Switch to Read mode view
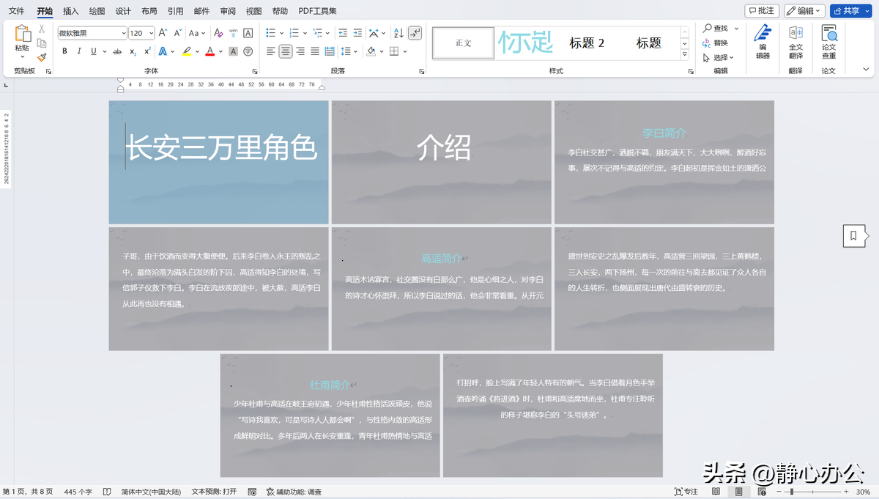 [716, 492]
